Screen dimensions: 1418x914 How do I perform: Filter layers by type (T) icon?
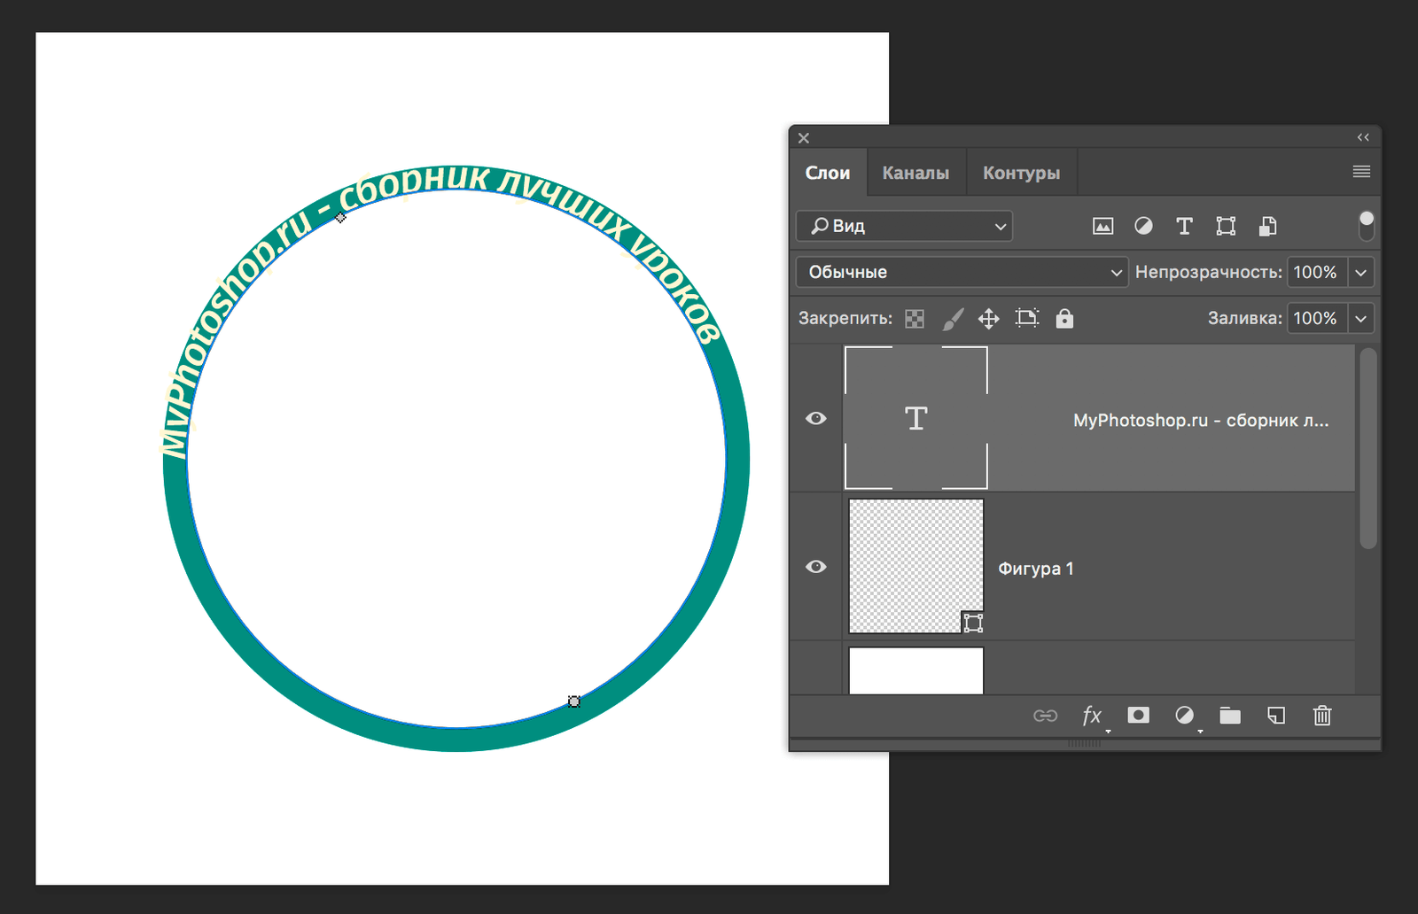click(x=1184, y=226)
